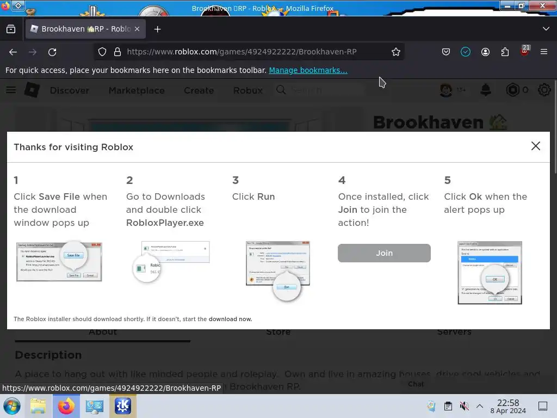This screenshot has height=418, width=557.
Task: Open the Roblox side navigation hamburger menu
Action: tap(11, 90)
